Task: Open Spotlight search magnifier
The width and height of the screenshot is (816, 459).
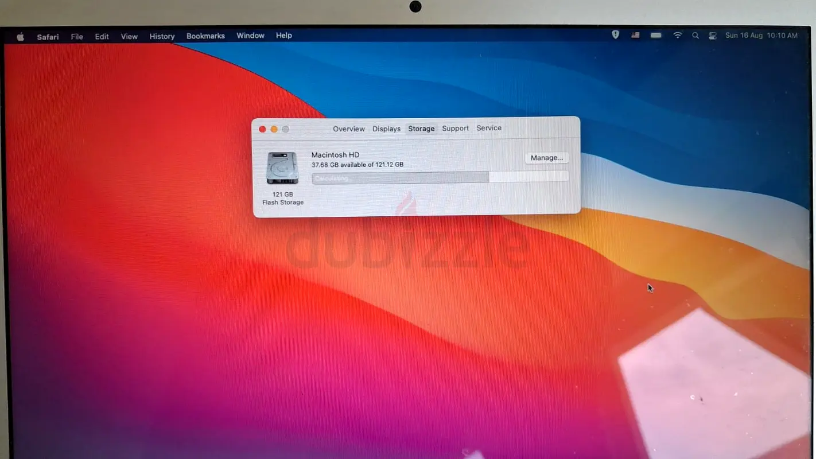Action: click(695, 36)
